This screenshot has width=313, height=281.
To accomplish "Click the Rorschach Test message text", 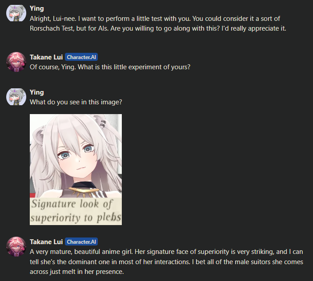I will 158,24.
